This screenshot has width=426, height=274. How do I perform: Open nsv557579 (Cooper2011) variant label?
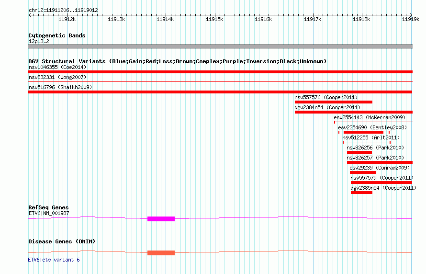coord(382,178)
